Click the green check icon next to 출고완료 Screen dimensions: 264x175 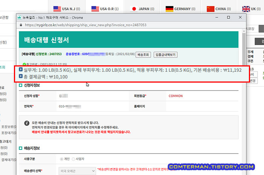24,64
